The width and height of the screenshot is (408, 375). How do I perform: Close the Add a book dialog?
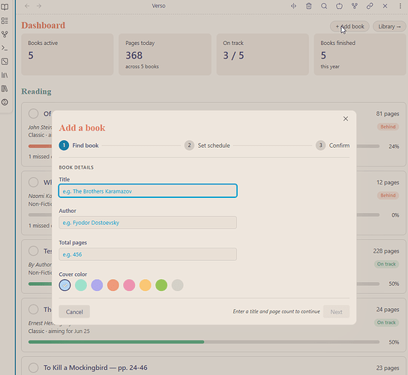click(x=346, y=118)
